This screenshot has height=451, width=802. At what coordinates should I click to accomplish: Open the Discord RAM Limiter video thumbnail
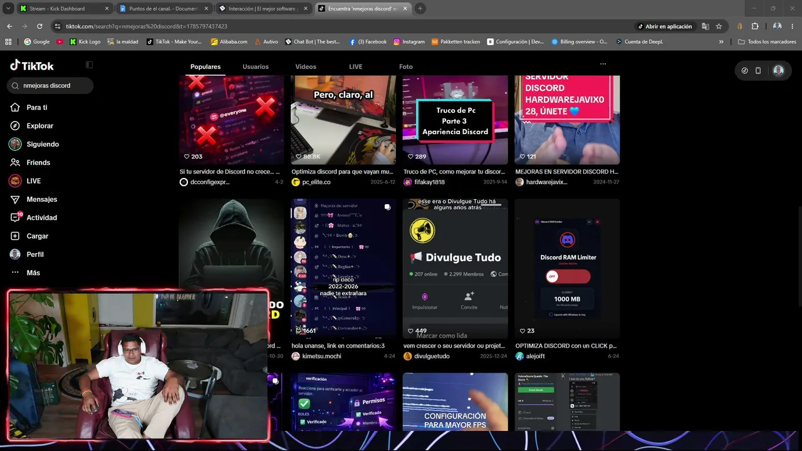tap(567, 269)
